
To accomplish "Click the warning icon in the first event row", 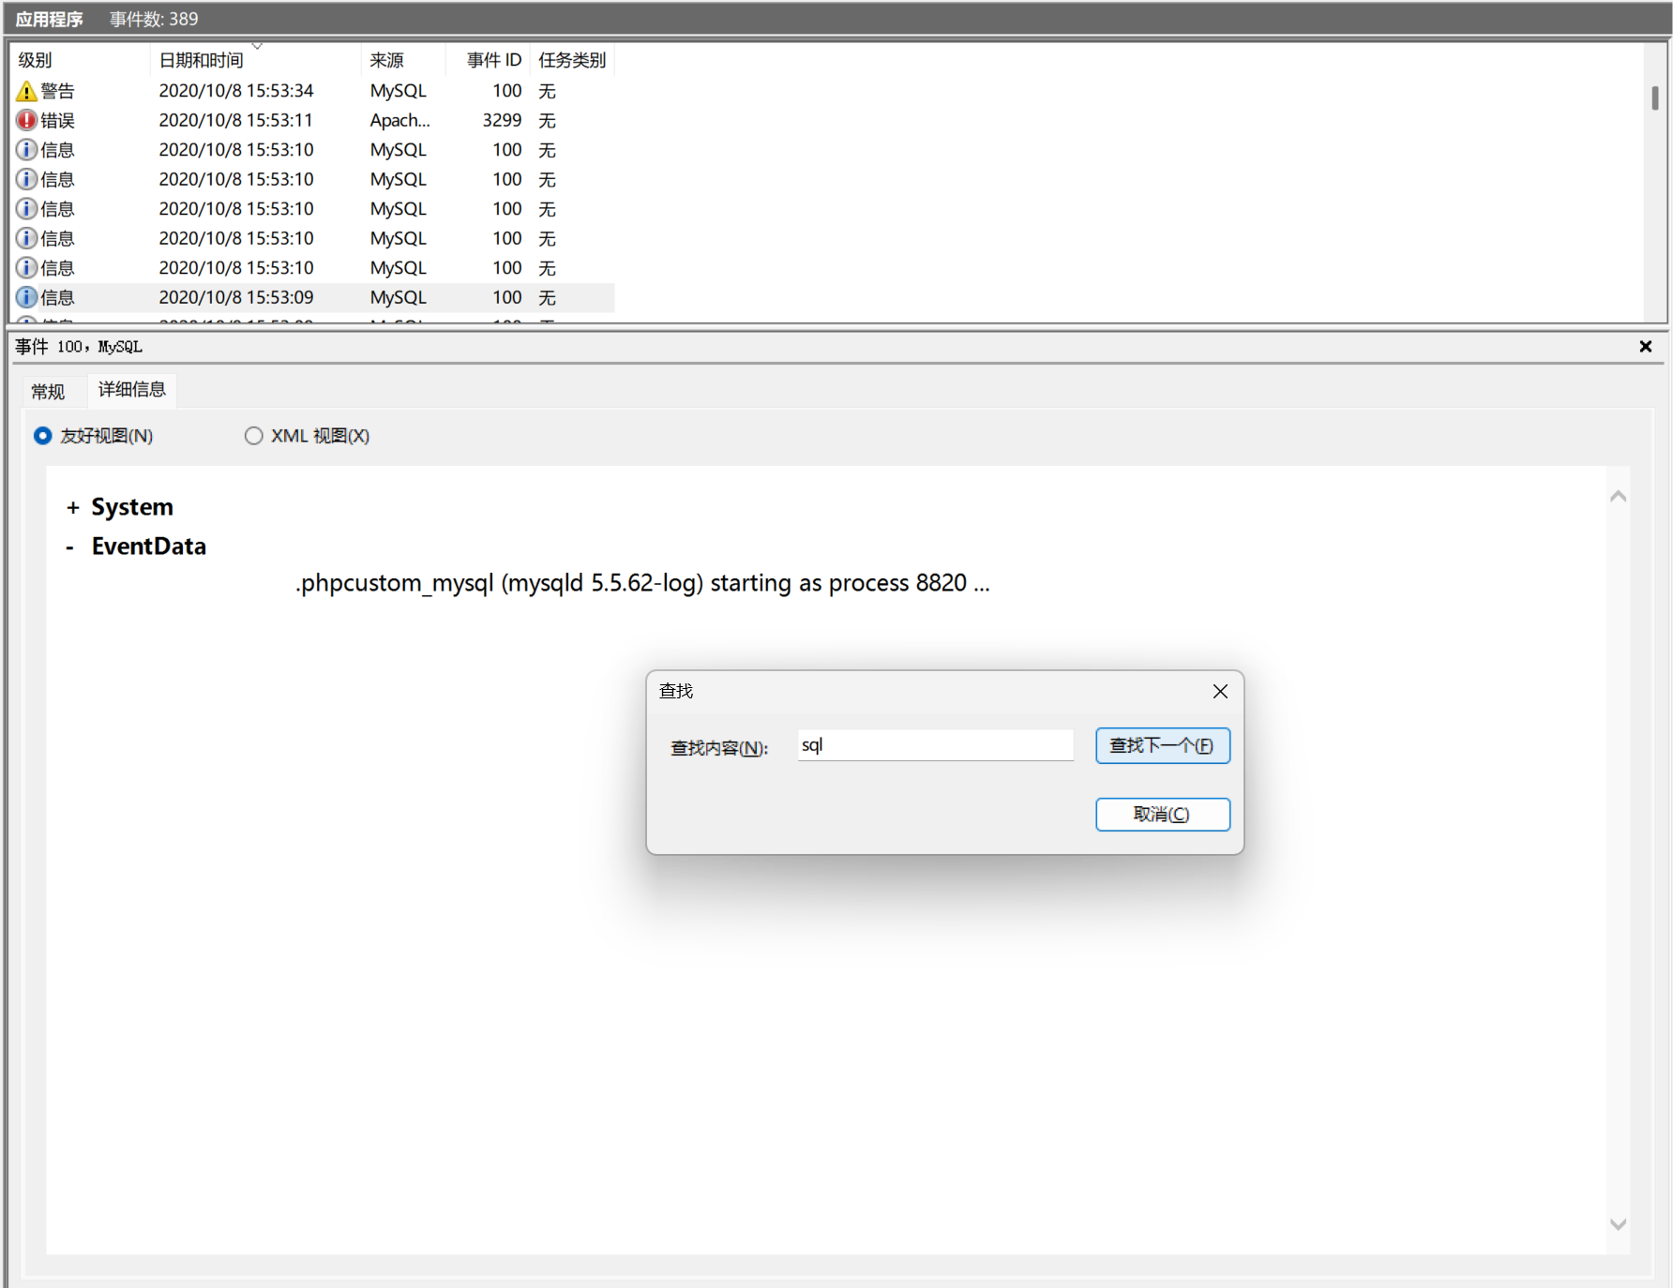I will click(x=26, y=91).
